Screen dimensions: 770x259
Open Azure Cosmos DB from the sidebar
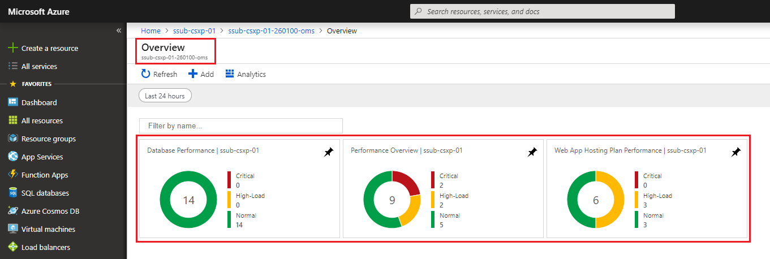coord(50,211)
